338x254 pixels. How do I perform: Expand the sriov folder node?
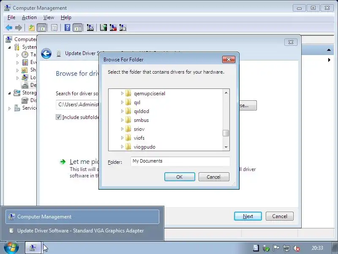(122, 129)
